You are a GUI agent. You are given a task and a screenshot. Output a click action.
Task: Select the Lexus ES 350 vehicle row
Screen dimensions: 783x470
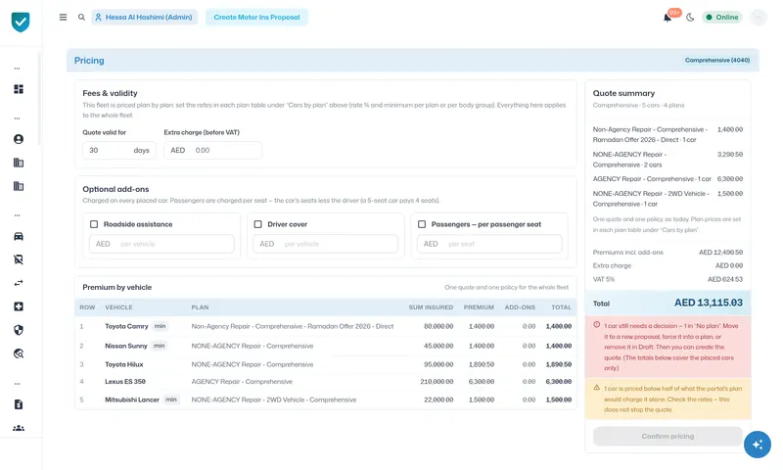(x=326, y=382)
